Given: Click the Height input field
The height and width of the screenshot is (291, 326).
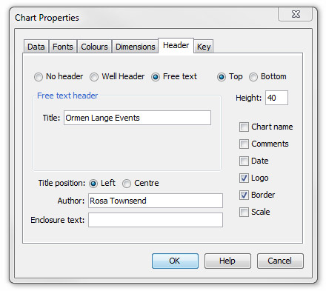Looking at the screenshot, I should click(276, 98).
